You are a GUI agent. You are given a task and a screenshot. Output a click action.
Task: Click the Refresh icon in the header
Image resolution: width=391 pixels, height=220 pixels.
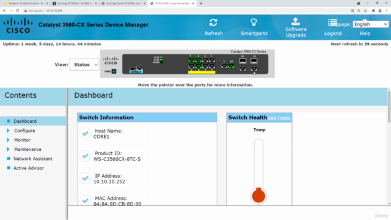click(213, 23)
